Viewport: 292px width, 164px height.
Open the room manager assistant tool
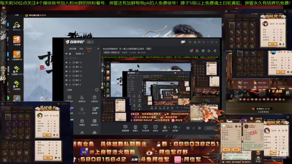[x=82, y=99]
